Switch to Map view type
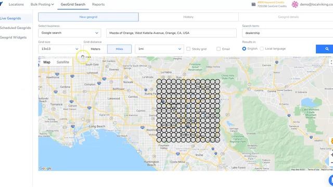The width and height of the screenshot is (333, 187). 47,62
